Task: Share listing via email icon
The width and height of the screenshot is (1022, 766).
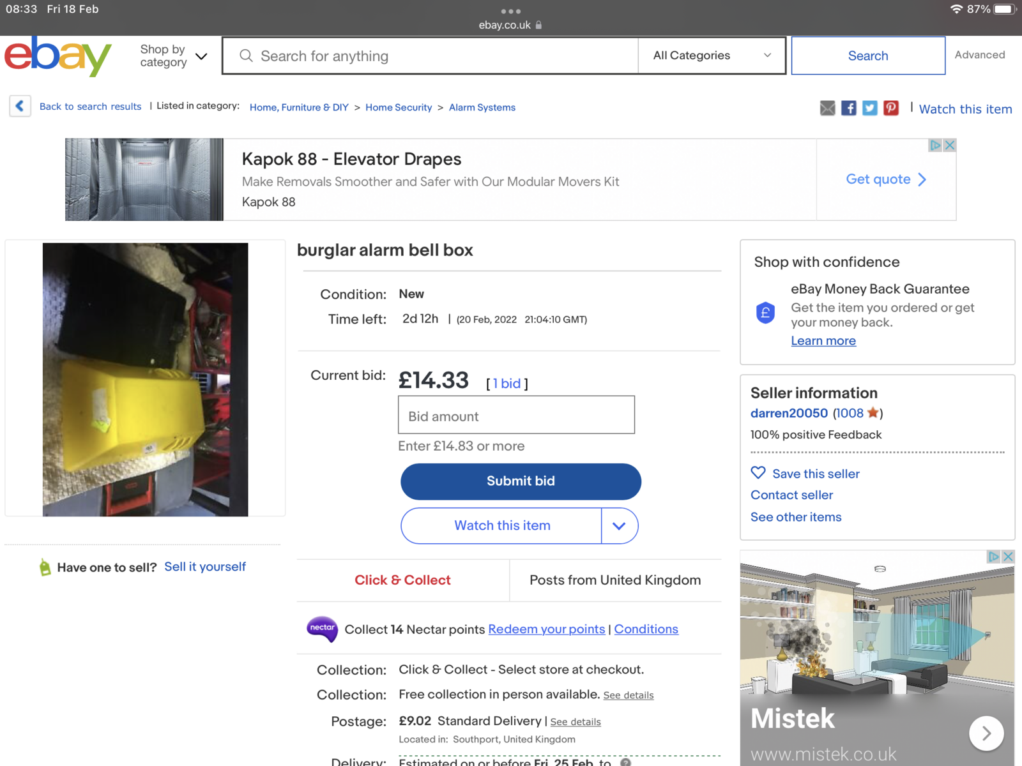Action: tap(827, 108)
